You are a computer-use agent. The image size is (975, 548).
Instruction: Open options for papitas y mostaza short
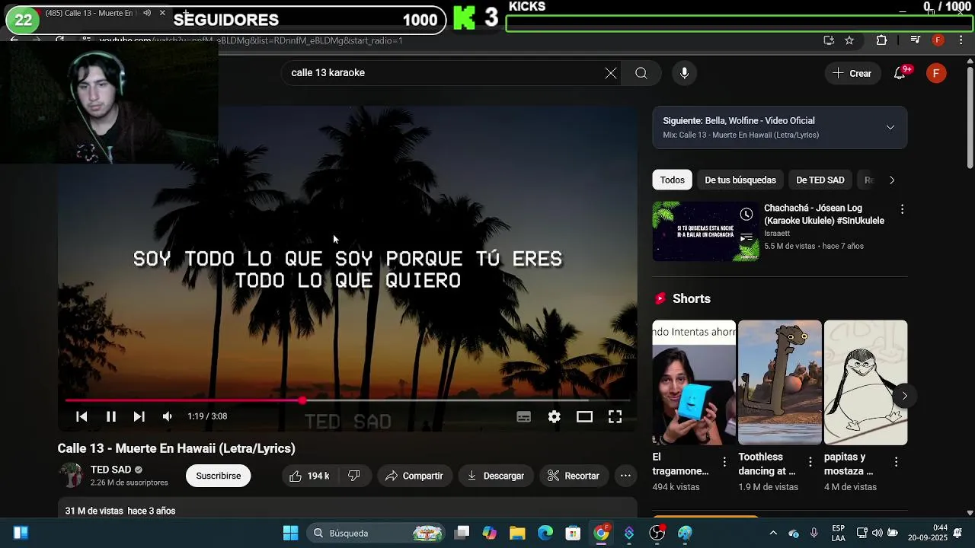896,461
